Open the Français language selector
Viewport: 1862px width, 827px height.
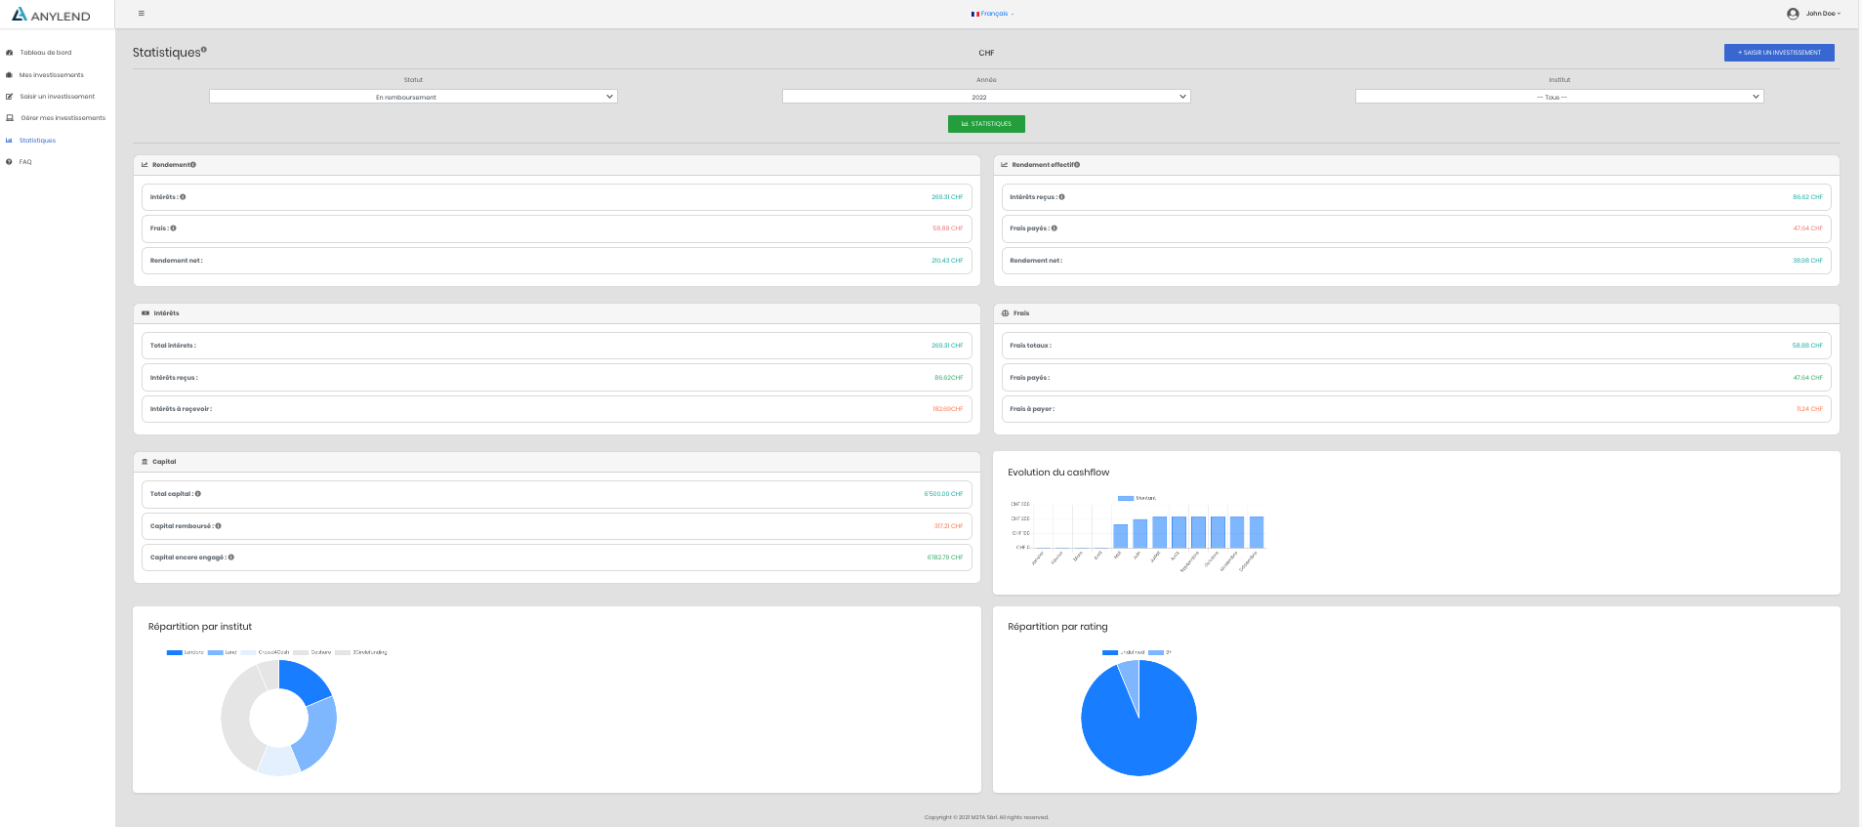993,14
